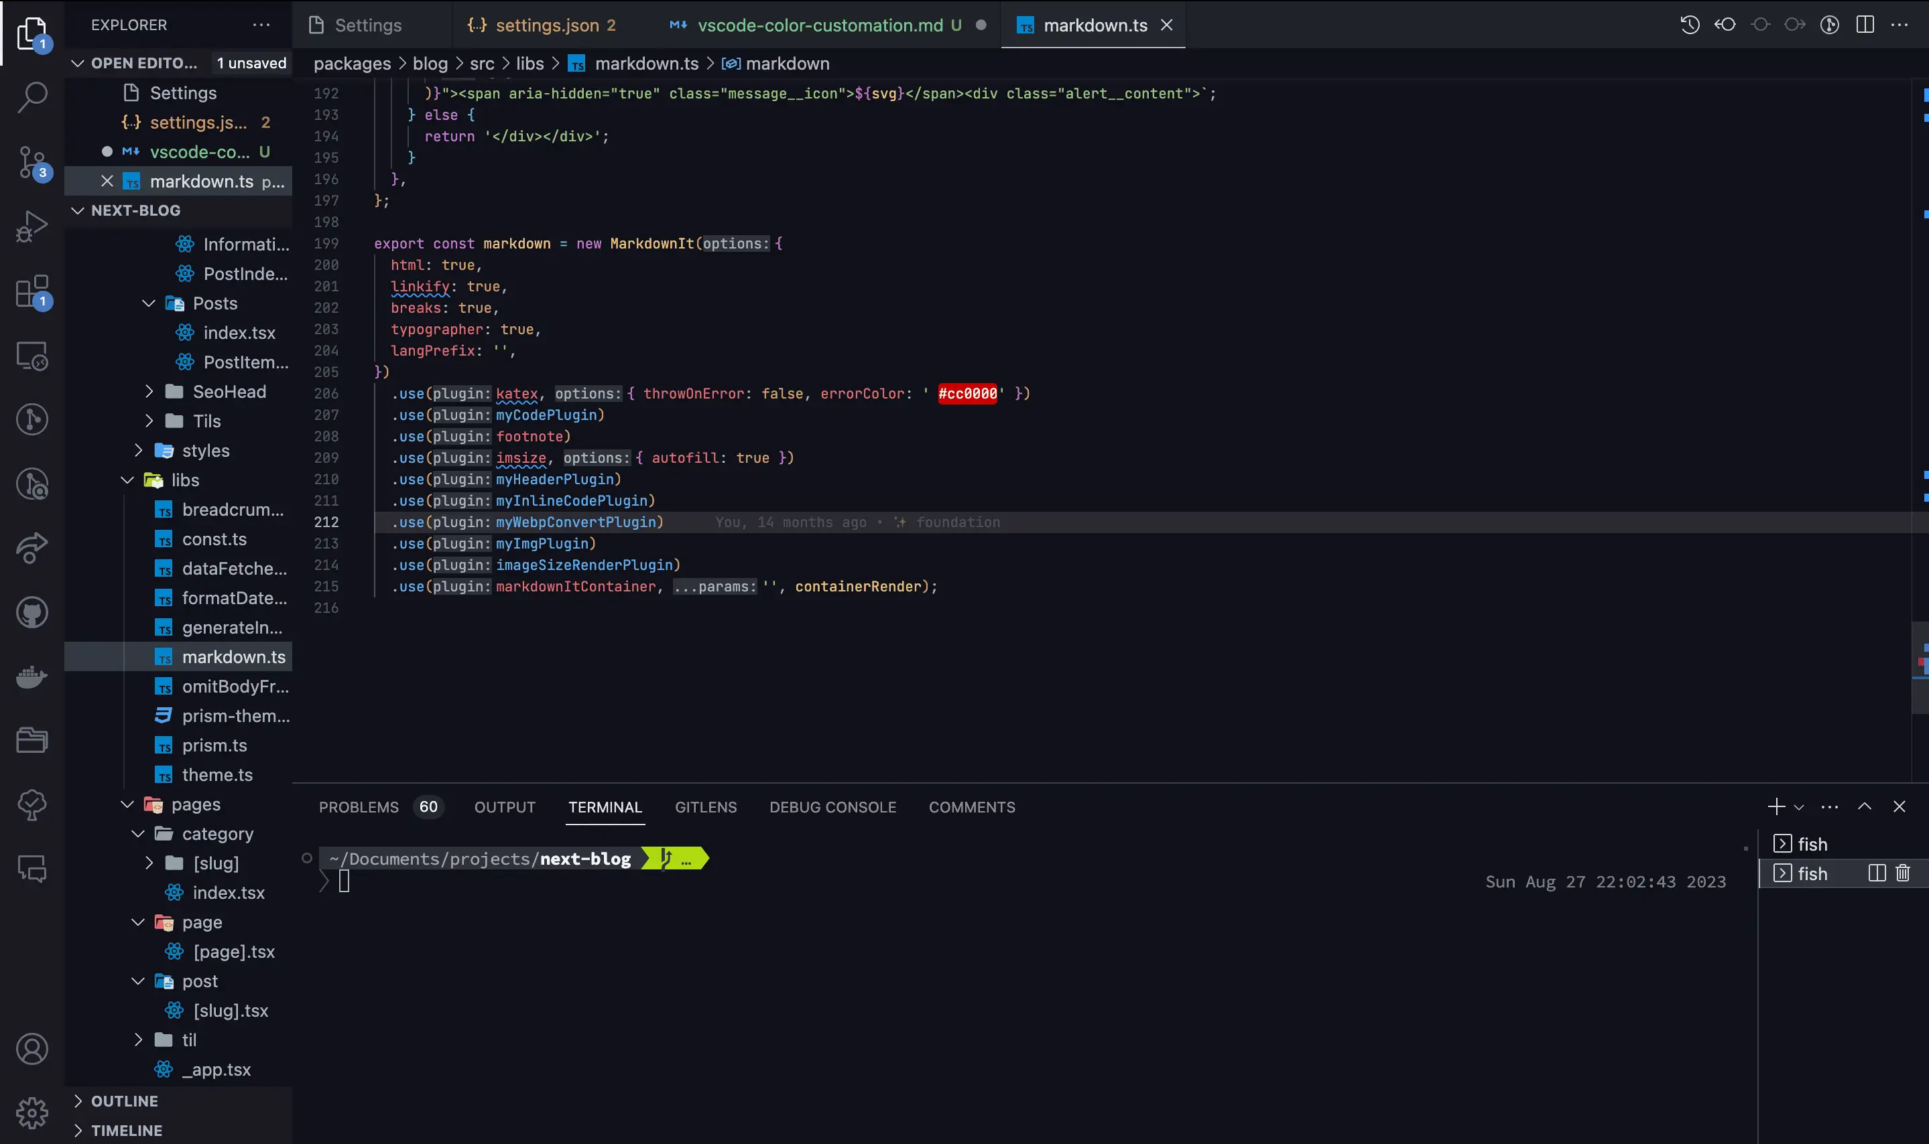This screenshot has height=1144, width=1929.
Task: Click the Search magnifier in activity bar
Action: 32,98
